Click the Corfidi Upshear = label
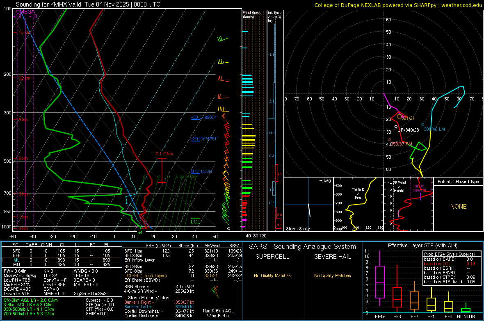 [142, 316]
